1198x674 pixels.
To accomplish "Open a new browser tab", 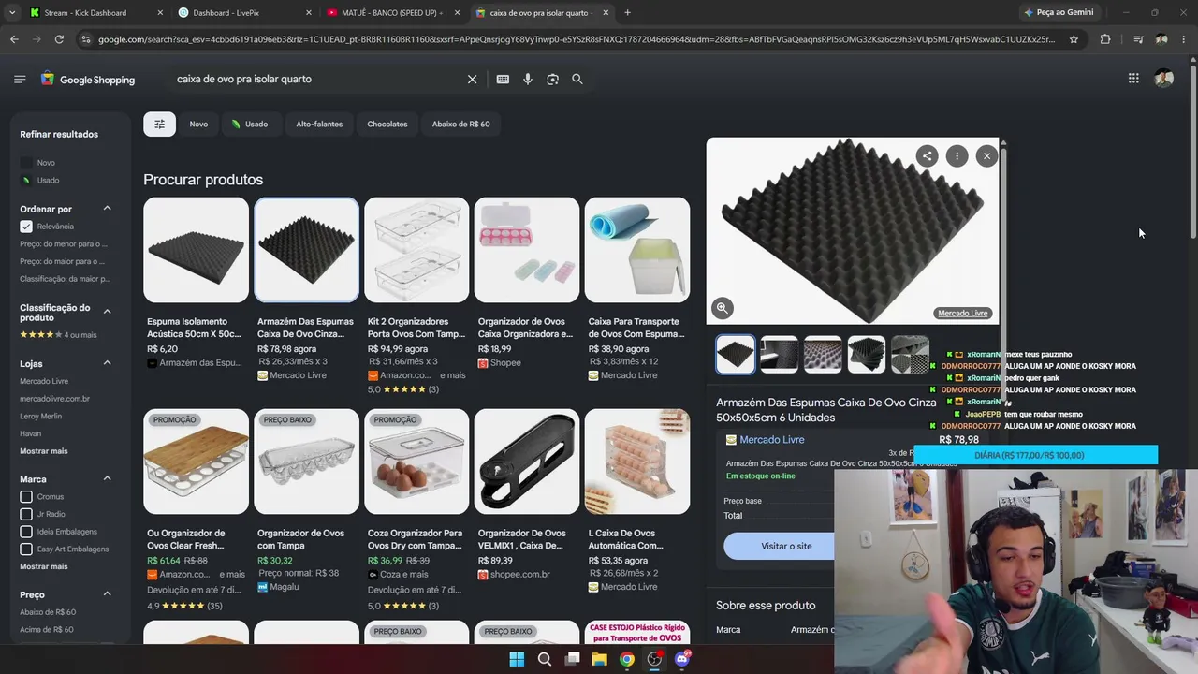I will [627, 13].
